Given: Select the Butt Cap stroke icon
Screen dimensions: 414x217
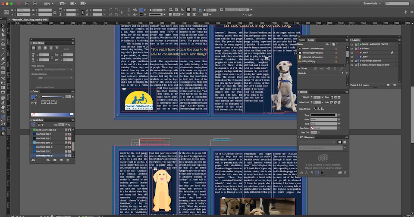Looking at the screenshot, I should point(332,97).
